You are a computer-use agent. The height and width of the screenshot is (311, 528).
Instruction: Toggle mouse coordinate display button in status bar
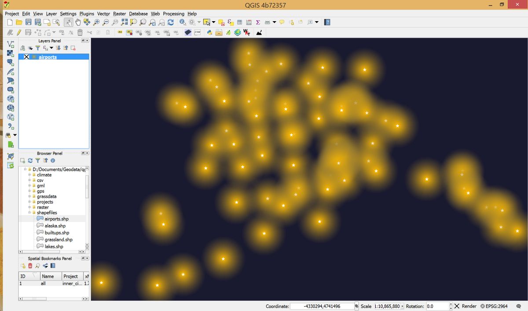click(357, 306)
